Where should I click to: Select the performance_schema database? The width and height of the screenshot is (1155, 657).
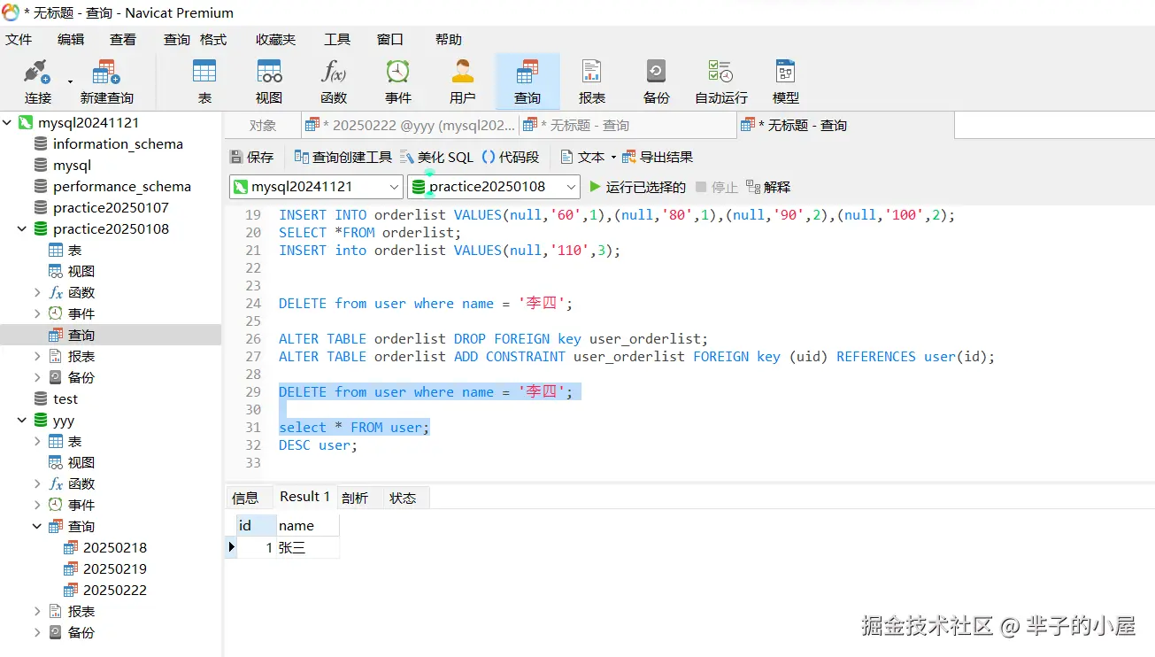click(x=121, y=187)
